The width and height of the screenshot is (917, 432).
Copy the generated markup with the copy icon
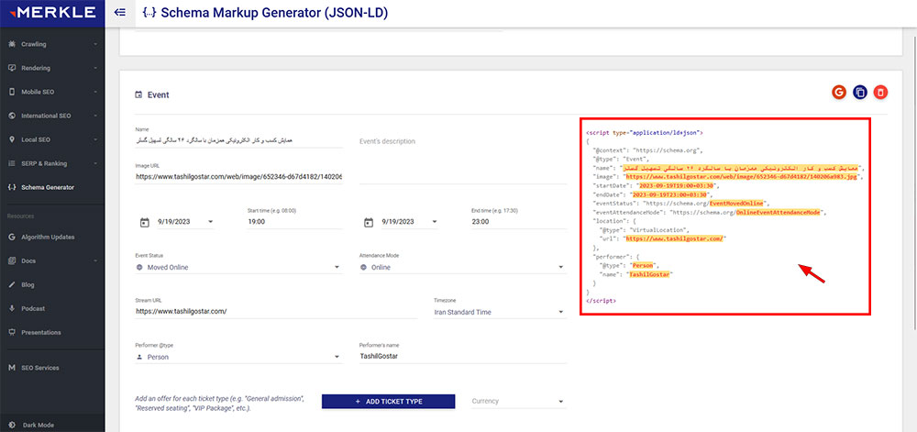[x=860, y=92]
